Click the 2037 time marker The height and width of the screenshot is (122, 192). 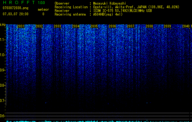click(x=131, y=26)
